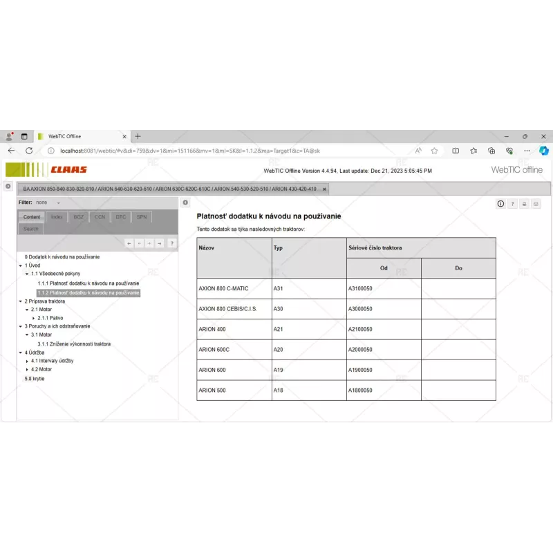Add page to favorites with star icon
This screenshot has height=553, width=553.
point(434,151)
